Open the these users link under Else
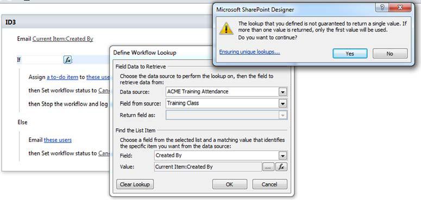 click(58, 140)
